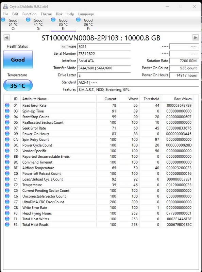Click the Rotation Rate value 7200 RPM

184,61
